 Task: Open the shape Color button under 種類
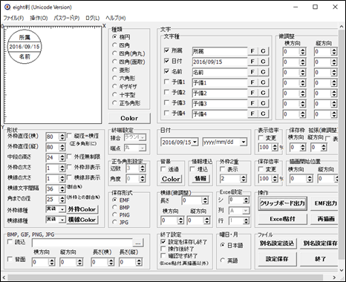click(x=129, y=118)
